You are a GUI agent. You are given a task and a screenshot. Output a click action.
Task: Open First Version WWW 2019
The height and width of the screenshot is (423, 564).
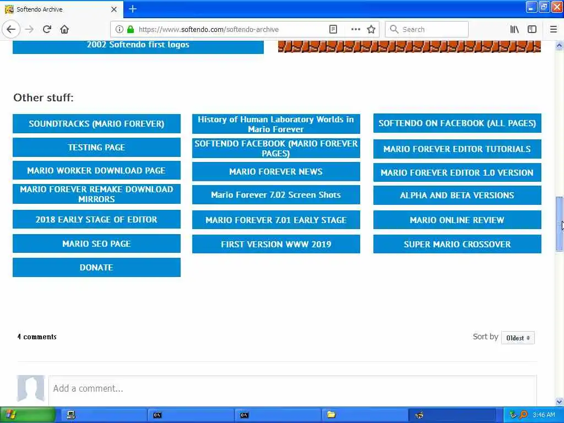pos(276,244)
